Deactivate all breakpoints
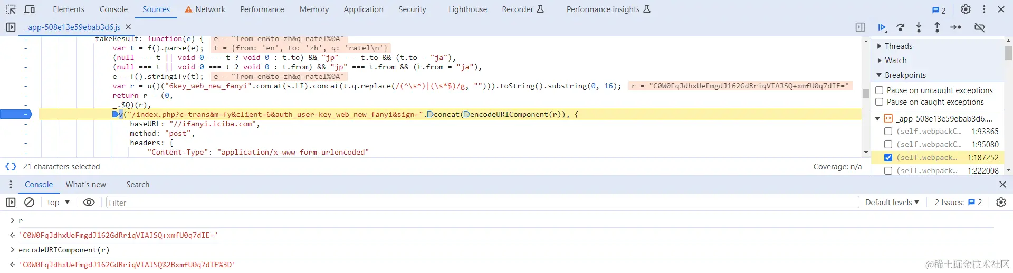This screenshot has width=1013, height=273. [980, 27]
